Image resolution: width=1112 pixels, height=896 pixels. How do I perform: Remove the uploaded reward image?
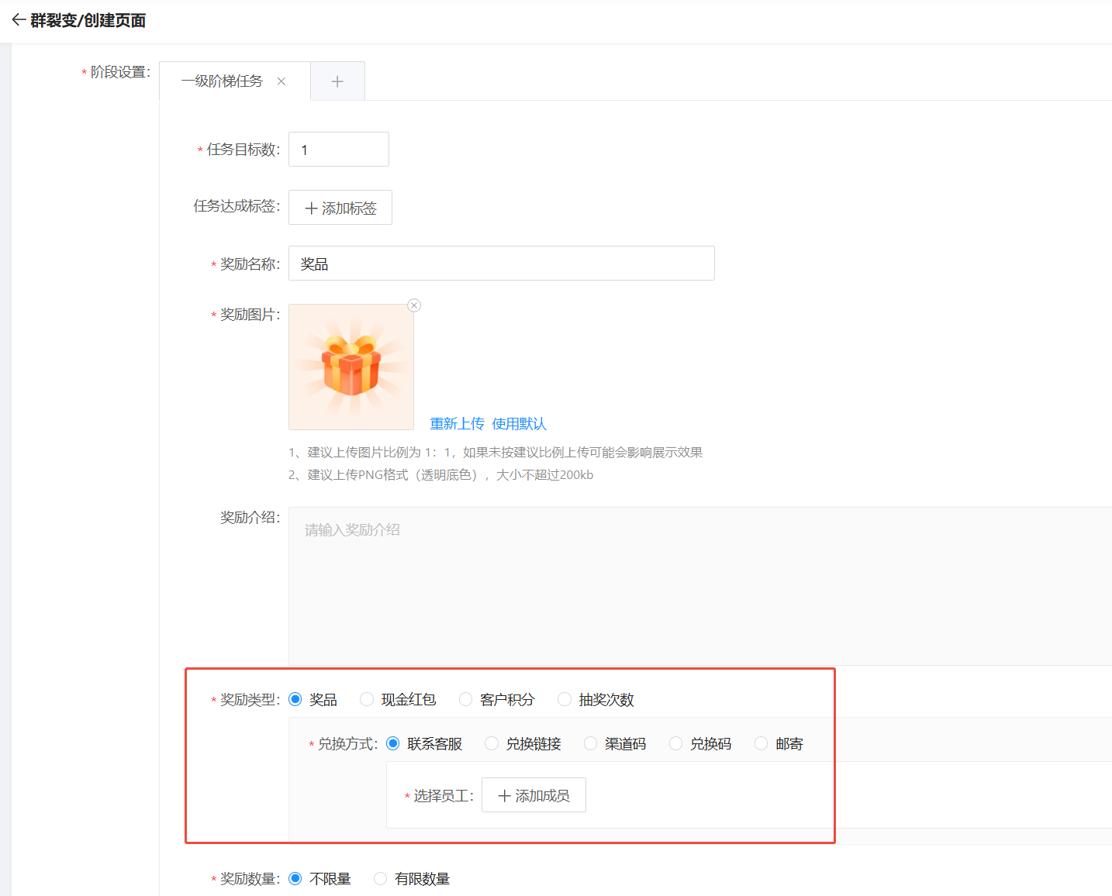[x=414, y=305]
